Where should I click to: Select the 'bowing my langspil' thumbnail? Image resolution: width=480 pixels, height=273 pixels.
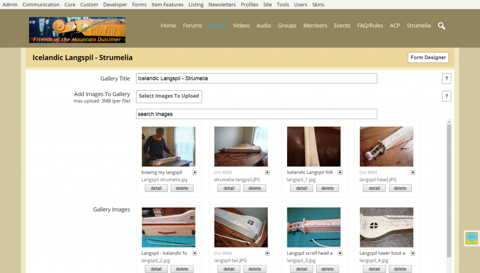(x=168, y=146)
